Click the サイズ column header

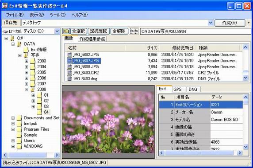click(142, 48)
